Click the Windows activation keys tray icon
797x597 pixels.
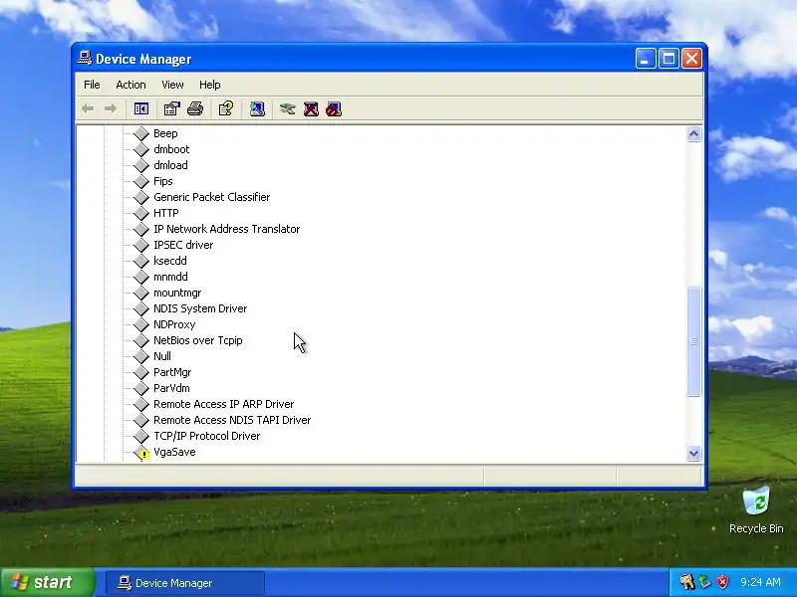click(686, 582)
